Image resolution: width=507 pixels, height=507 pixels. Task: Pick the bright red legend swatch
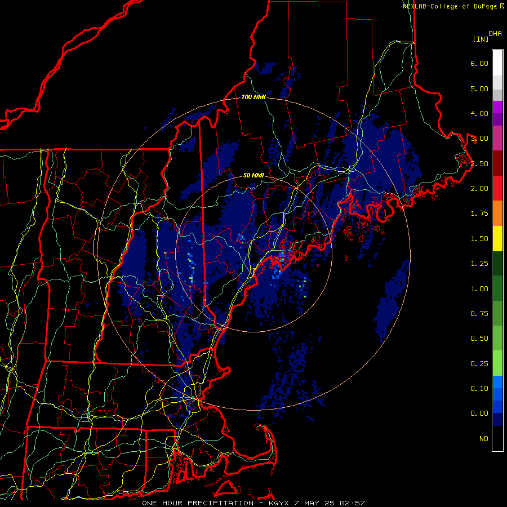(497, 189)
